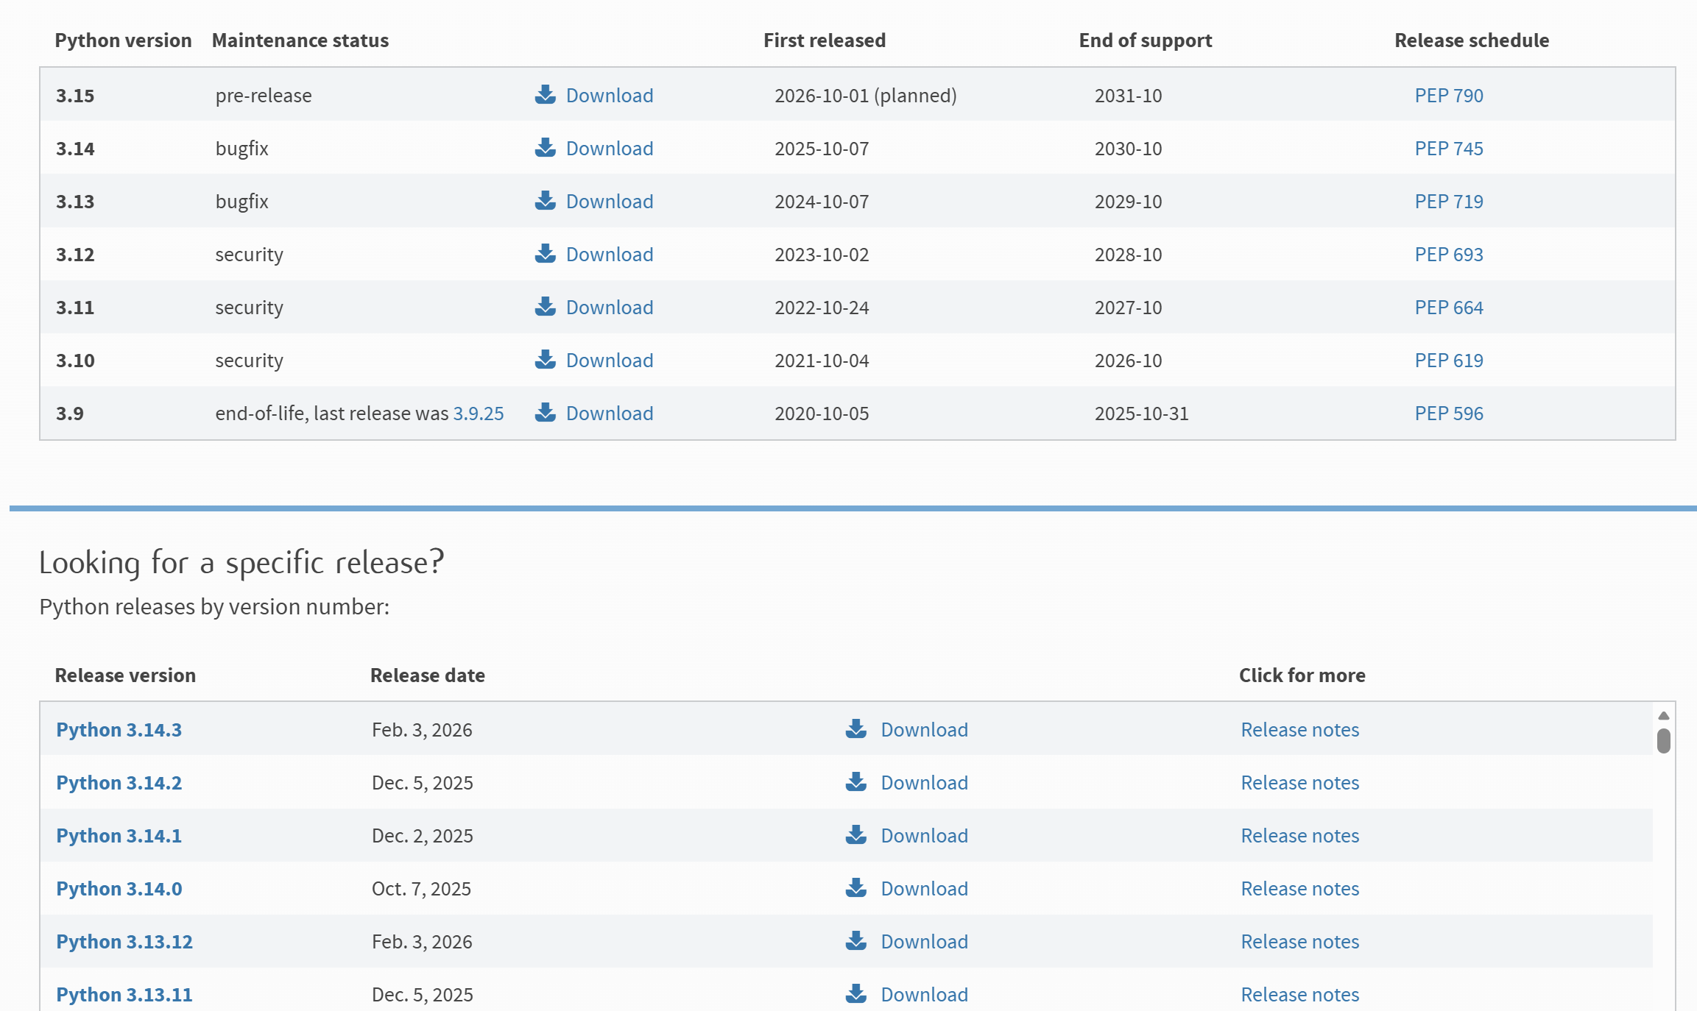Click download icon for Python 3.15 row
This screenshot has width=1697, height=1011.
click(x=545, y=95)
